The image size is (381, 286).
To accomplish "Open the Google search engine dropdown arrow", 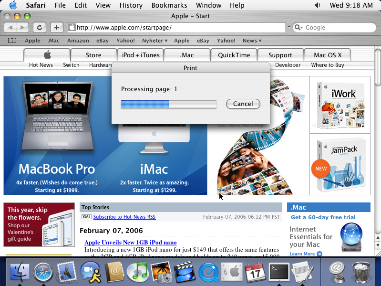I will 301,28.
